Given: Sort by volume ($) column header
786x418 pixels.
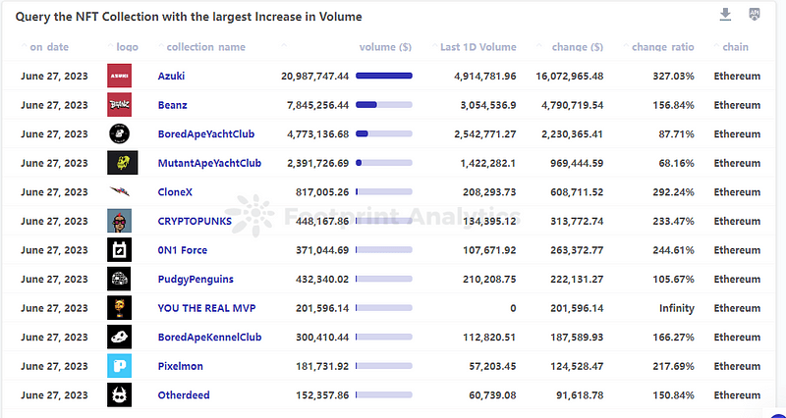Looking at the screenshot, I should coord(385,47).
